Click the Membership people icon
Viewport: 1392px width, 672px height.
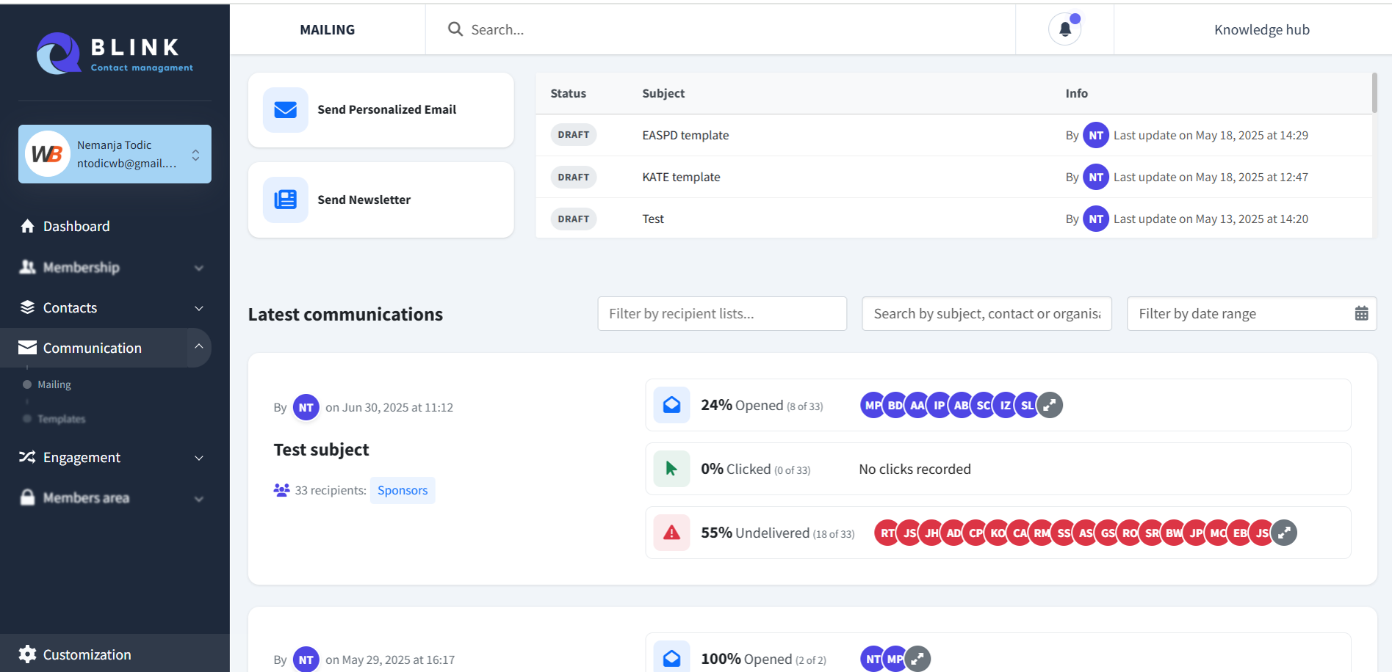click(x=28, y=267)
